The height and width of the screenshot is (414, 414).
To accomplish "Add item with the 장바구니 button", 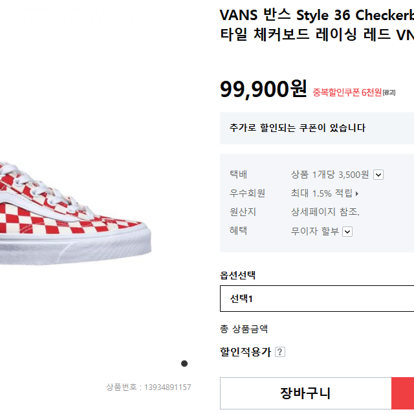I will tap(305, 393).
